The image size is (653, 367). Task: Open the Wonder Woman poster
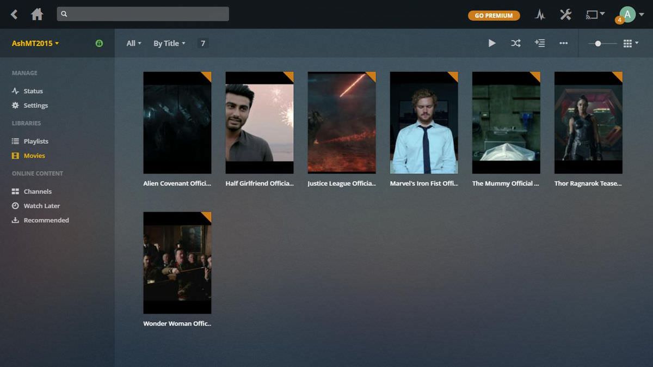coord(177,262)
